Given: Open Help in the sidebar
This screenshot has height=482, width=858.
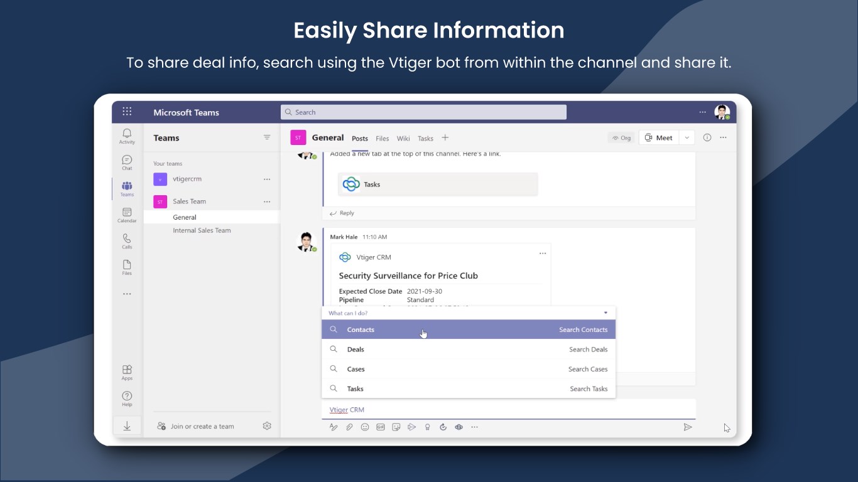Looking at the screenshot, I should click(x=127, y=399).
